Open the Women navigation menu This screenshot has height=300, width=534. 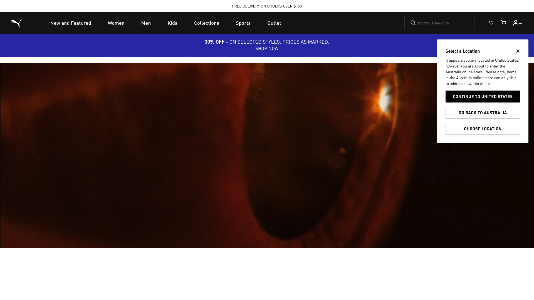(116, 23)
